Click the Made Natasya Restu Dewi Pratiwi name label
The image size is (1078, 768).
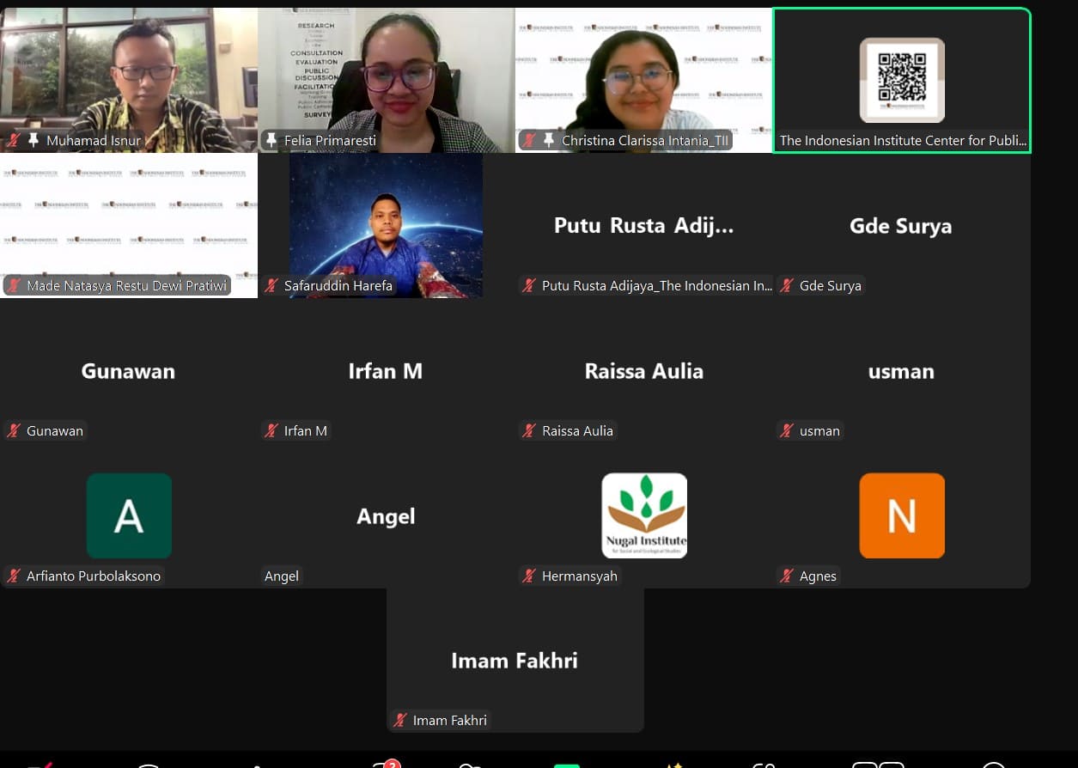point(126,285)
